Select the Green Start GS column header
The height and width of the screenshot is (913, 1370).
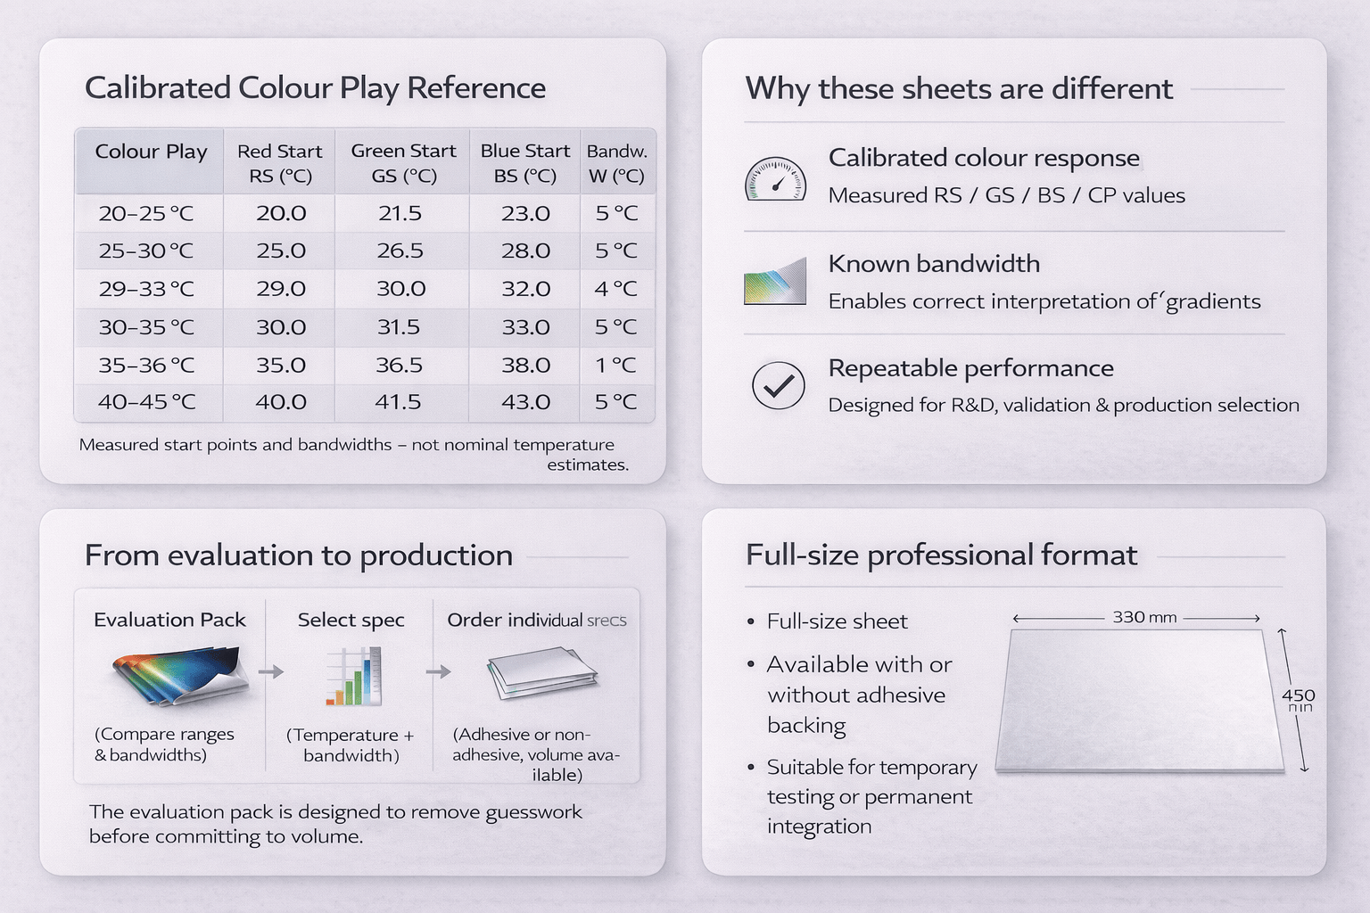click(403, 163)
